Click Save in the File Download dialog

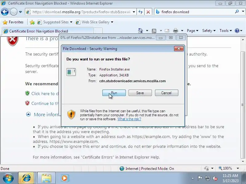coord(140,93)
